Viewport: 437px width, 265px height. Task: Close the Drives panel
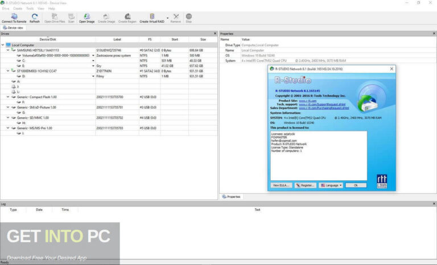215,34
